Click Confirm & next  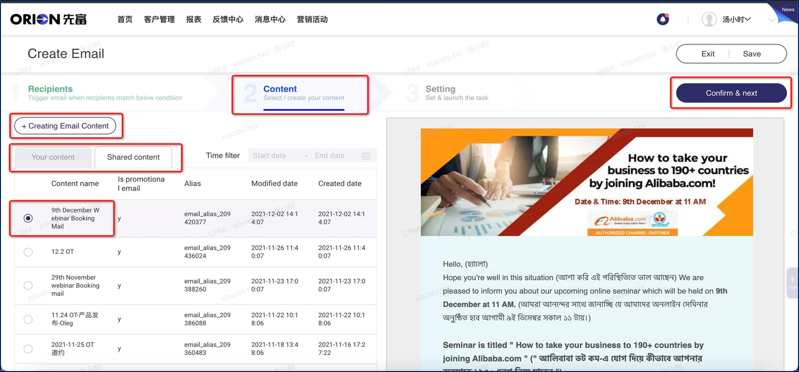731,93
